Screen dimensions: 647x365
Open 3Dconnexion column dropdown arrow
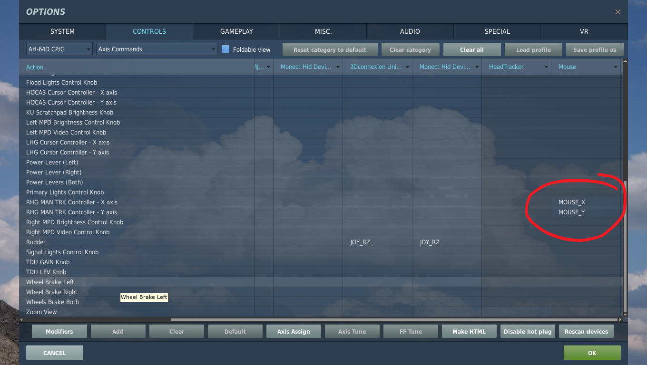point(407,67)
